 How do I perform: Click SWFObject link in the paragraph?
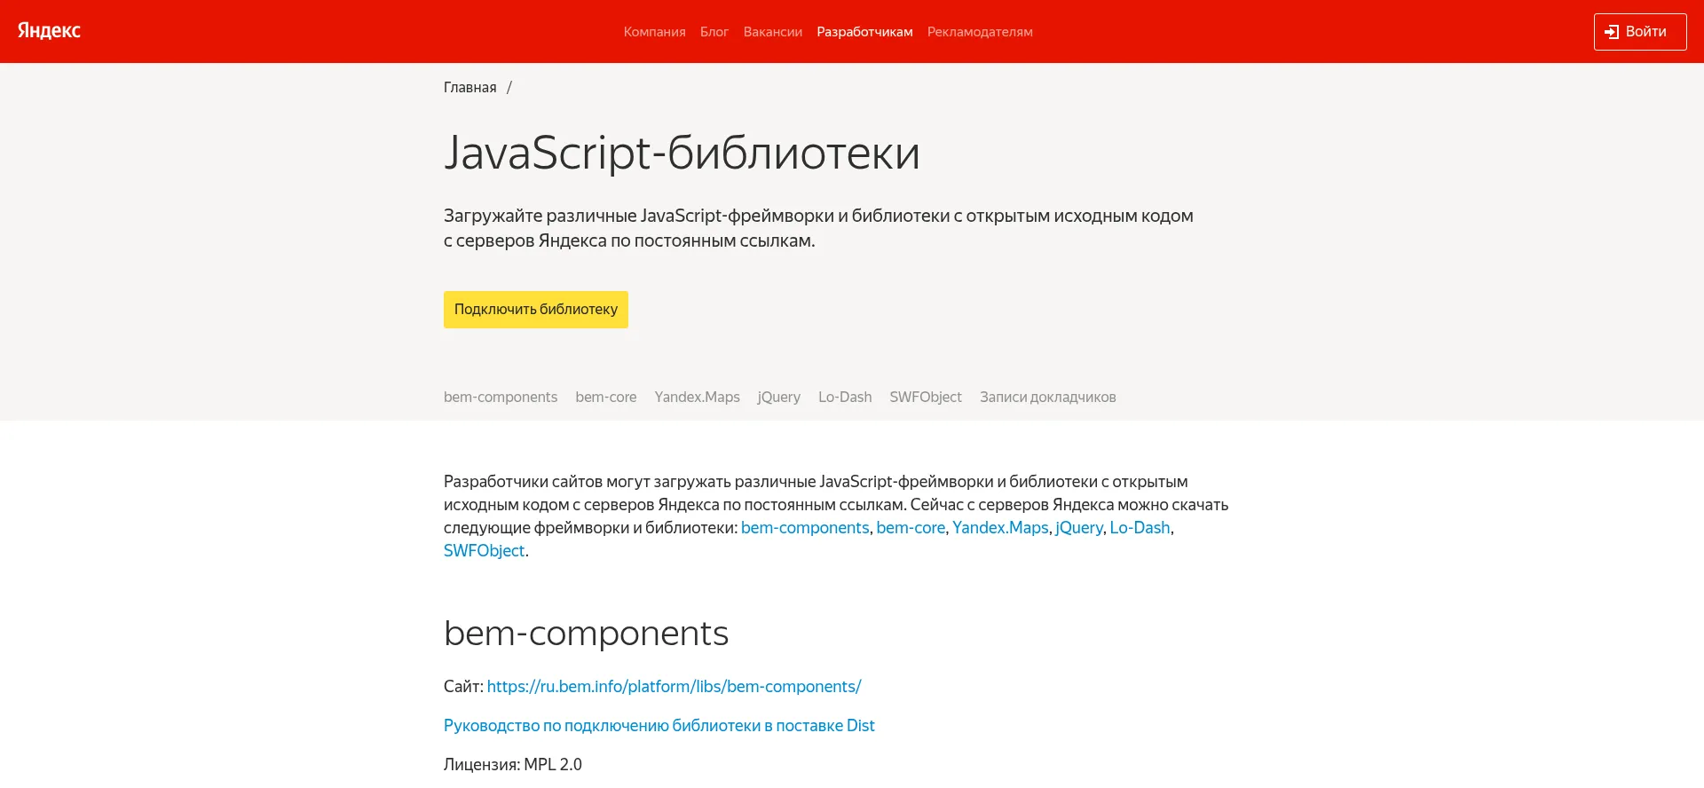[485, 550]
